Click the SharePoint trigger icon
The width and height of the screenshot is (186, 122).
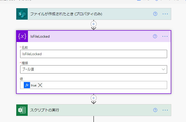(22, 14)
